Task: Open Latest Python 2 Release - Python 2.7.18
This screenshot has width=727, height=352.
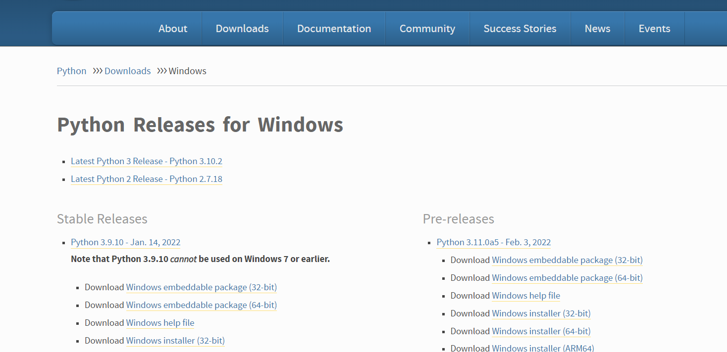Action: click(x=147, y=179)
